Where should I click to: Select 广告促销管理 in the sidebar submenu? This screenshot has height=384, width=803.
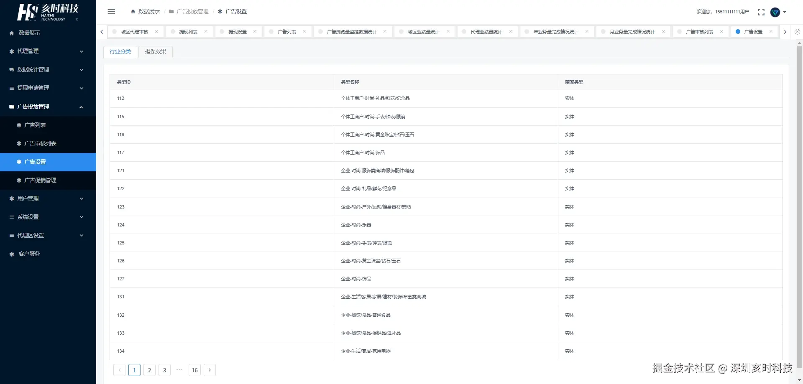coord(48,180)
